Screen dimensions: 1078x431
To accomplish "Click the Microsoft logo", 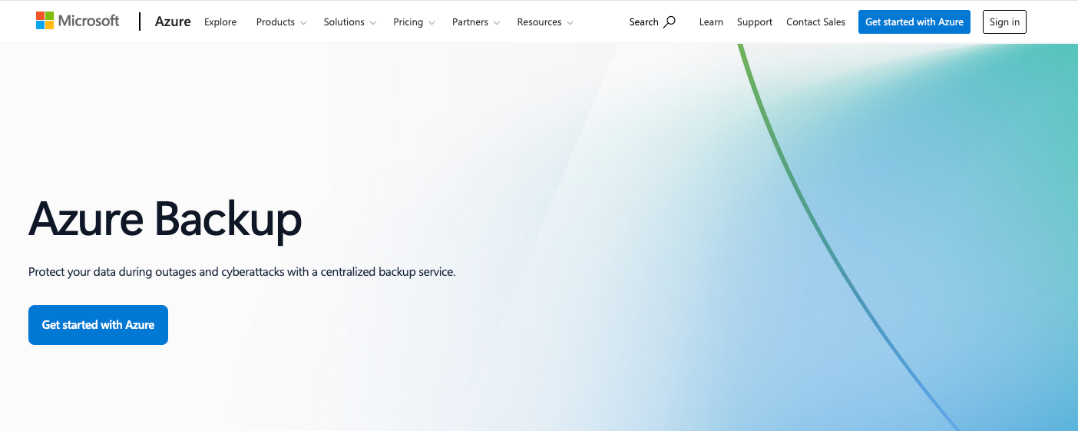I will pos(78,21).
